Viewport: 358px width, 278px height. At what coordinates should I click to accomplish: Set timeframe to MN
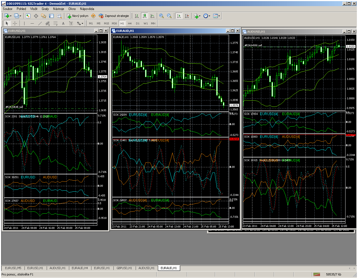(153, 23)
